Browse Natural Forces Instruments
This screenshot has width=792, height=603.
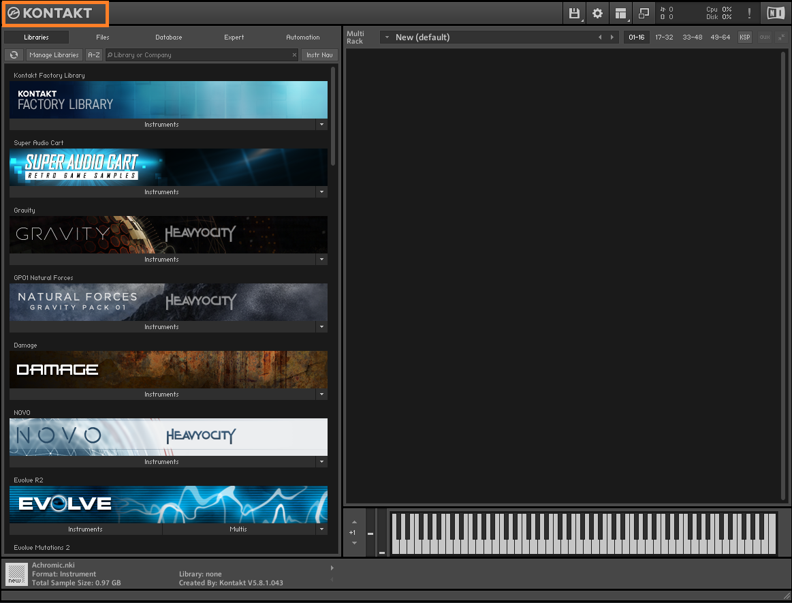pos(162,326)
